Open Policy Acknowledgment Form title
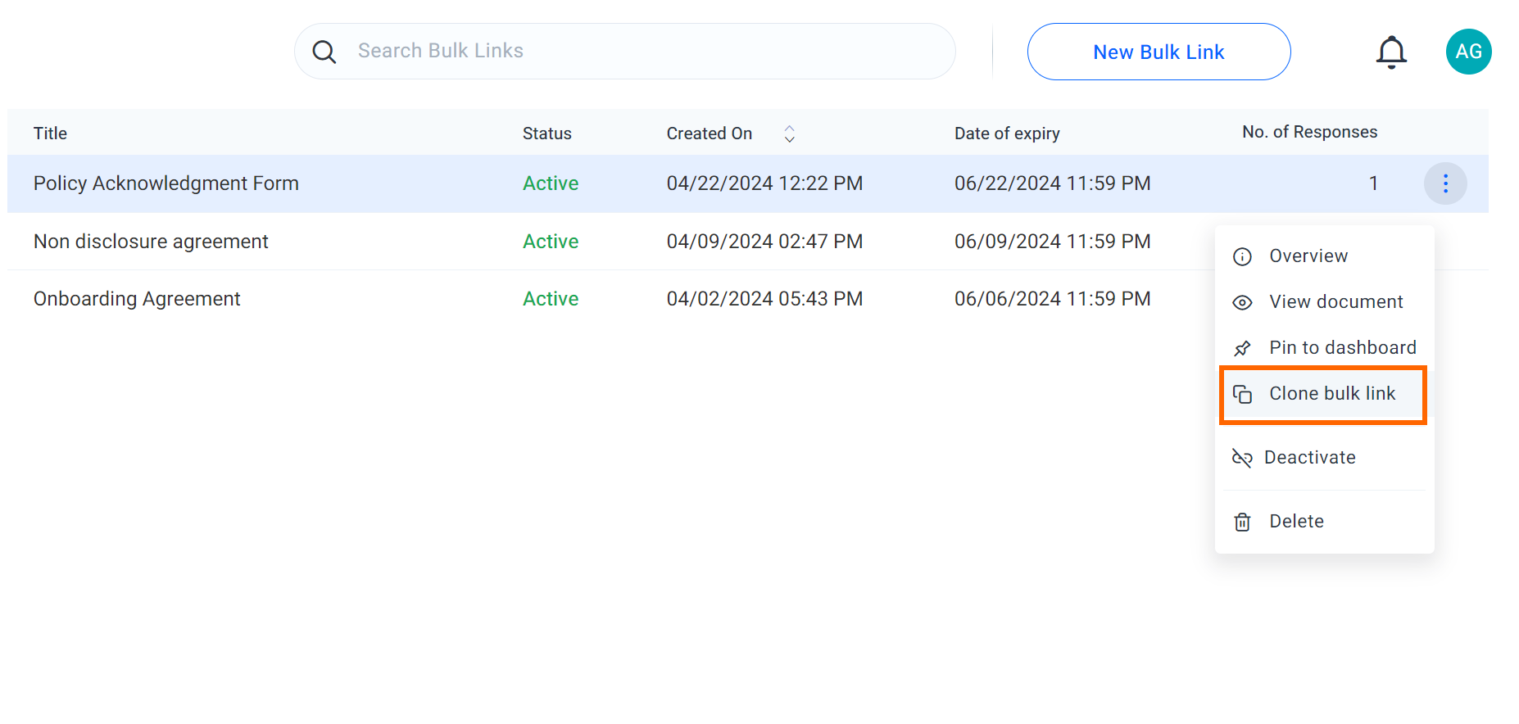This screenshot has height=724, width=1519. (x=166, y=183)
